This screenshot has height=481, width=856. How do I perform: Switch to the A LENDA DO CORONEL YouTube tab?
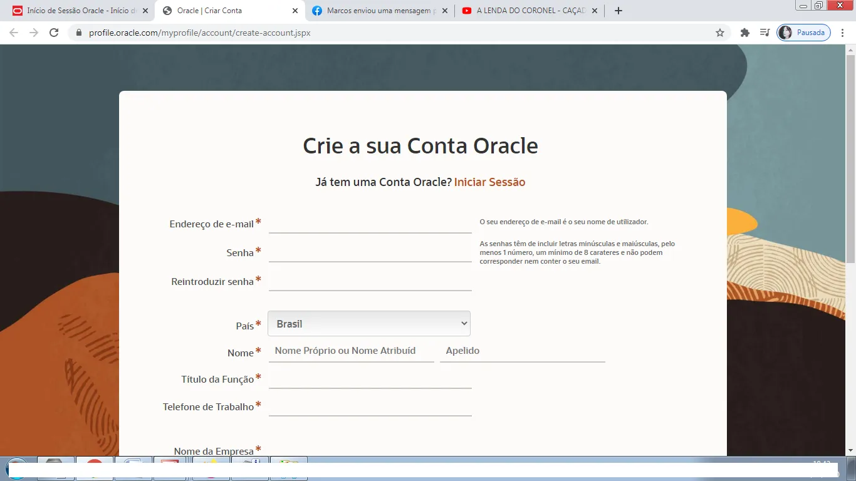(526, 11)
